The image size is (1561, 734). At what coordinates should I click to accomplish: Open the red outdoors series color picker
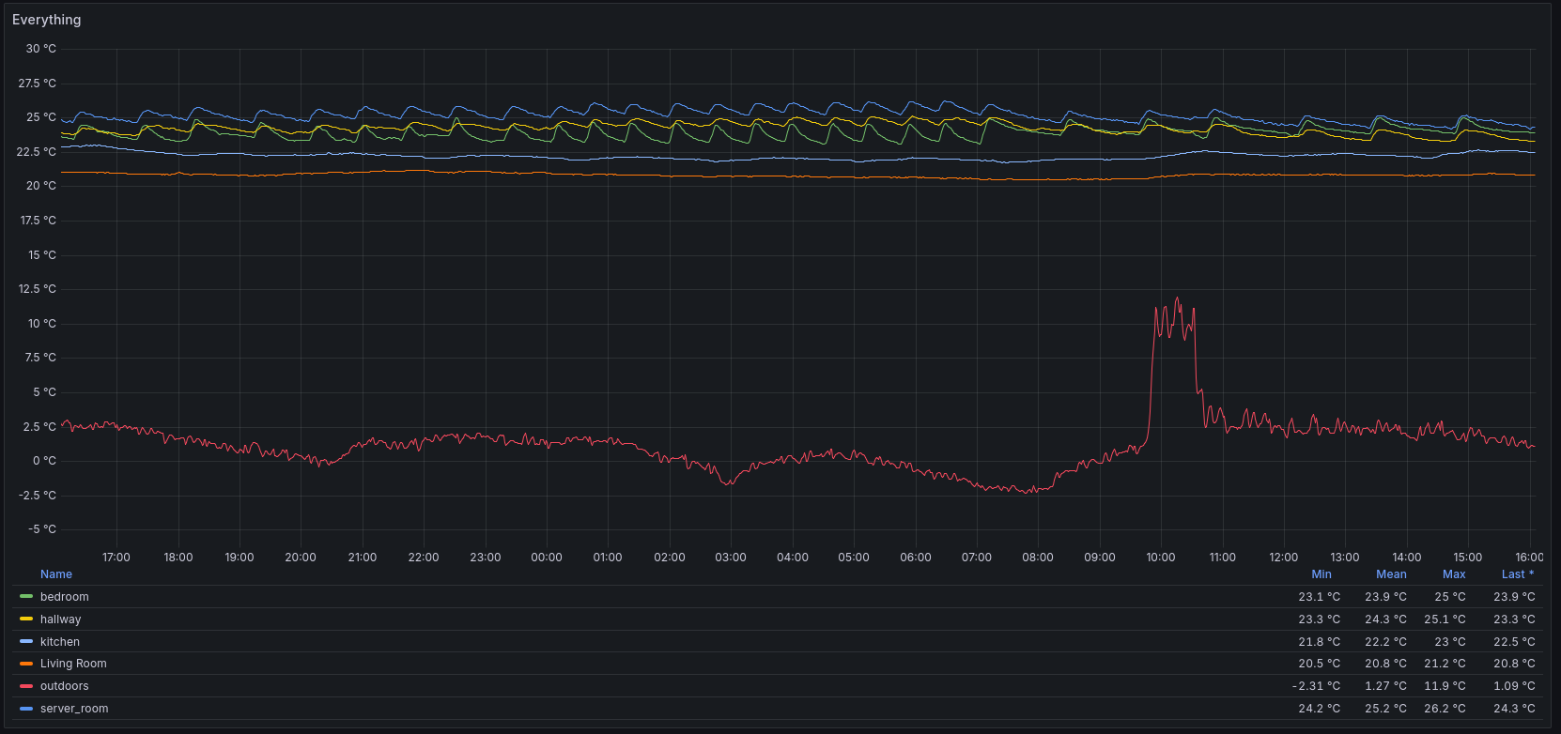26,686
